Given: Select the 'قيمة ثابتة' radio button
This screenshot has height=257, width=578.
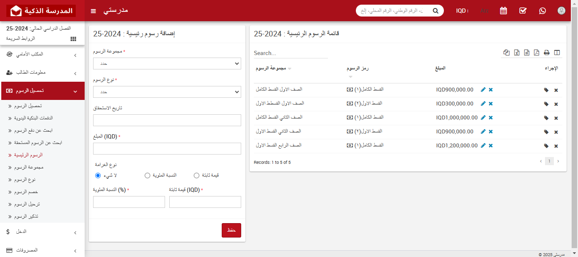Looking at the screenshot, I should [196, 175].
